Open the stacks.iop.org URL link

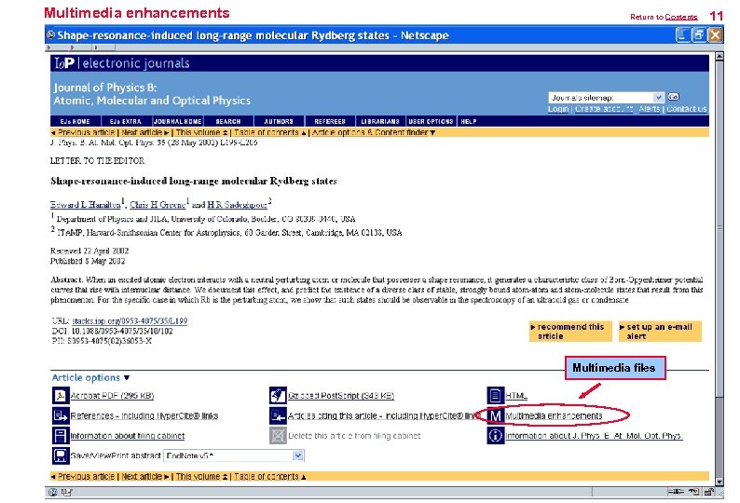(130, 320)
